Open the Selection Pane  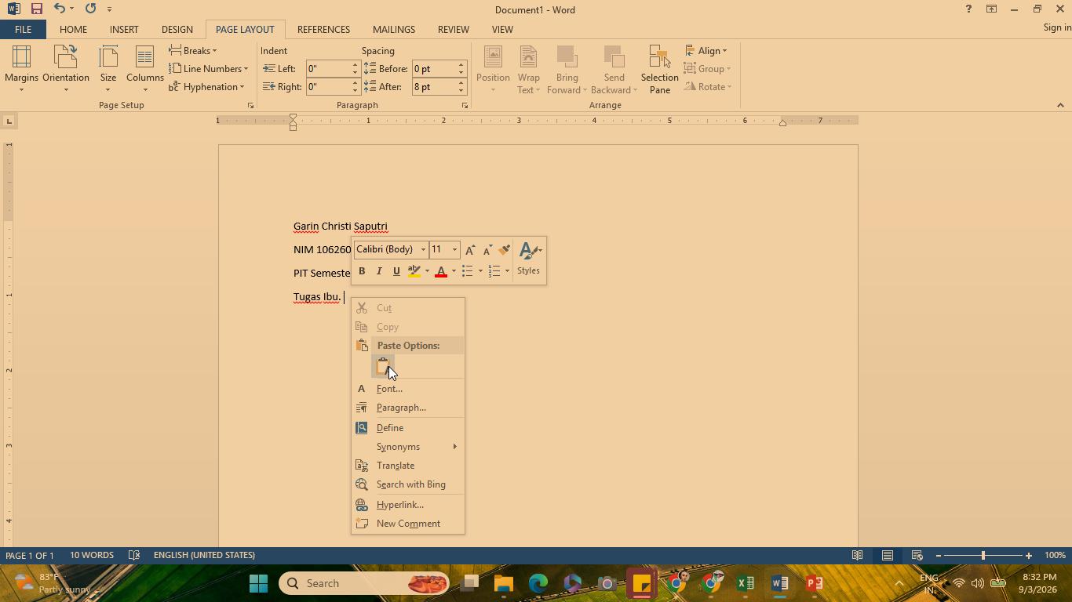659,68
